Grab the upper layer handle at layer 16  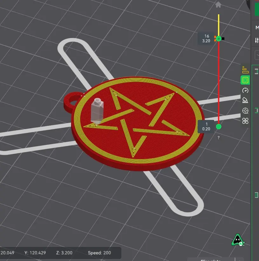[x=219, y=38]
